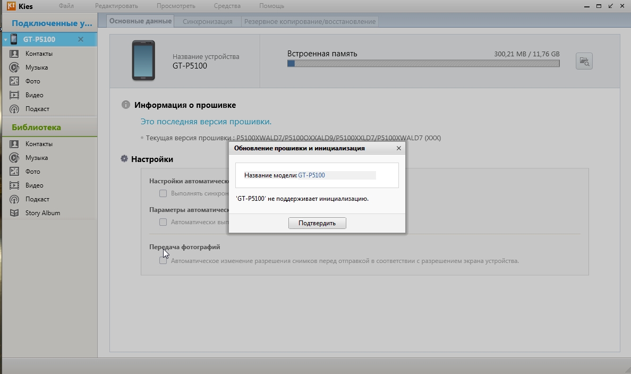Open the Средства menu

tap(227, 6)
